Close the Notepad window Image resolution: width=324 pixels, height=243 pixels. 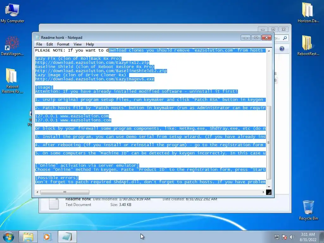pos(266,38)
